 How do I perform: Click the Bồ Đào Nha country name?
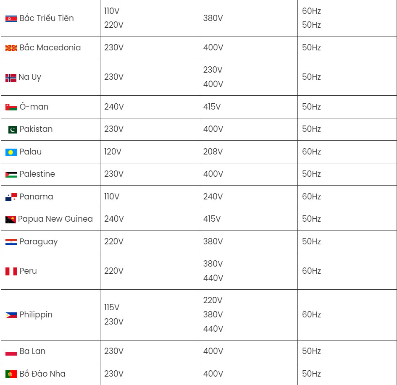pyautogui.click(x=42, y=374)
